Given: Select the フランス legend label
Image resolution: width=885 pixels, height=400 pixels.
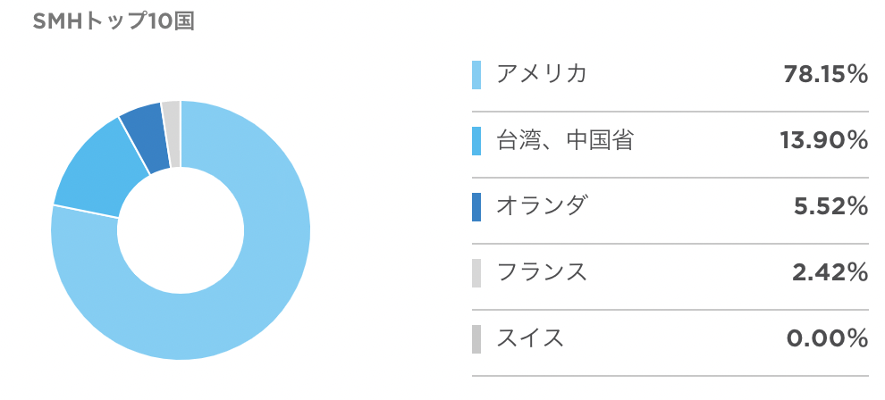Looking at the screenshot, I should [x=541, y=272].
